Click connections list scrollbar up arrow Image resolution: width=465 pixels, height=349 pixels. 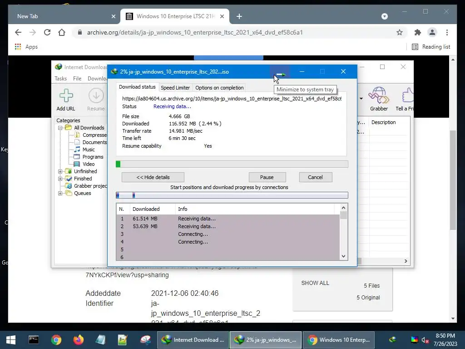click(343, 208)
